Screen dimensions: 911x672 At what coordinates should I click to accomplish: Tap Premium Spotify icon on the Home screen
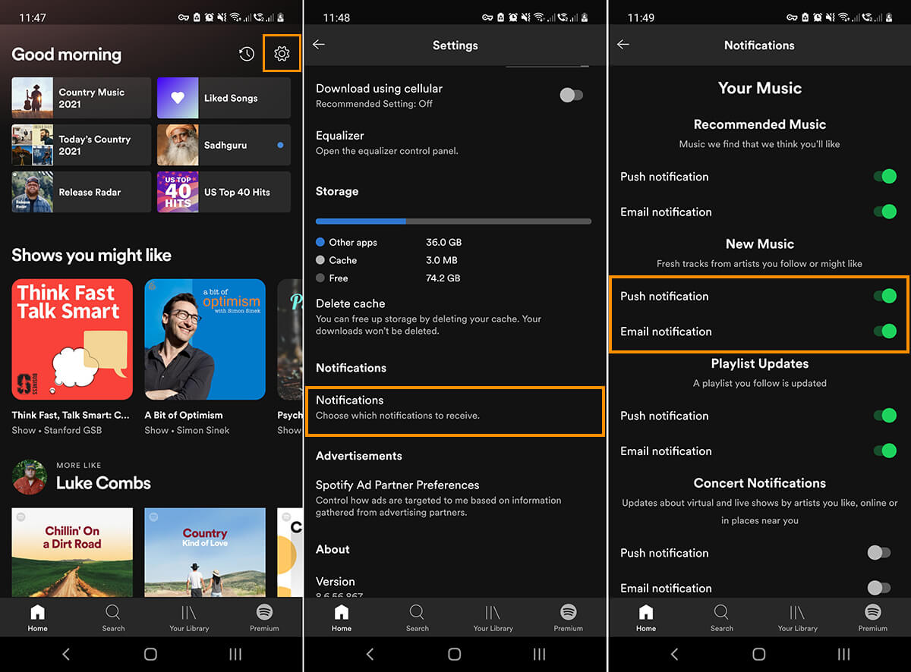click(x=264, y=612)
